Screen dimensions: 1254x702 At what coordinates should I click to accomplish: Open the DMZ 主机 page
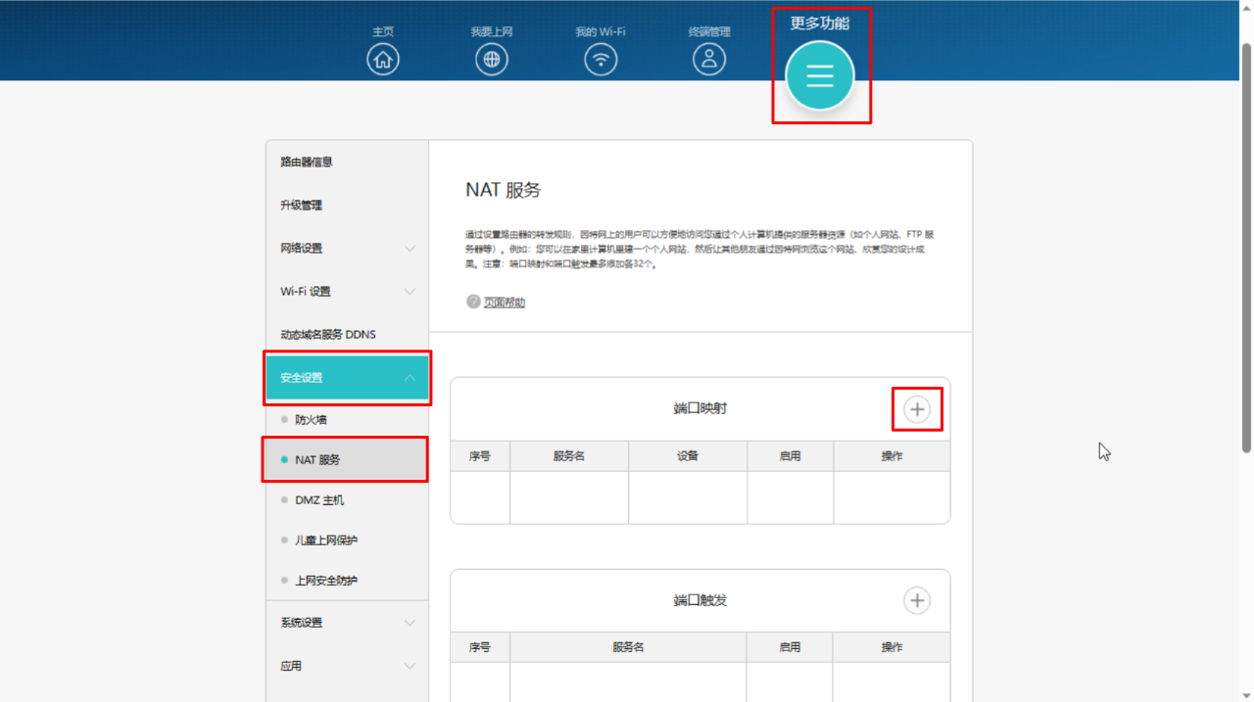pyautogui.click(x=347, y=500)
